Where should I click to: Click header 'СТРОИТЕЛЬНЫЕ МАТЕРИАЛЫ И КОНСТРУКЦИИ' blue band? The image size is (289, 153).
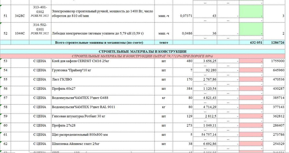click(x=142, y=51)
